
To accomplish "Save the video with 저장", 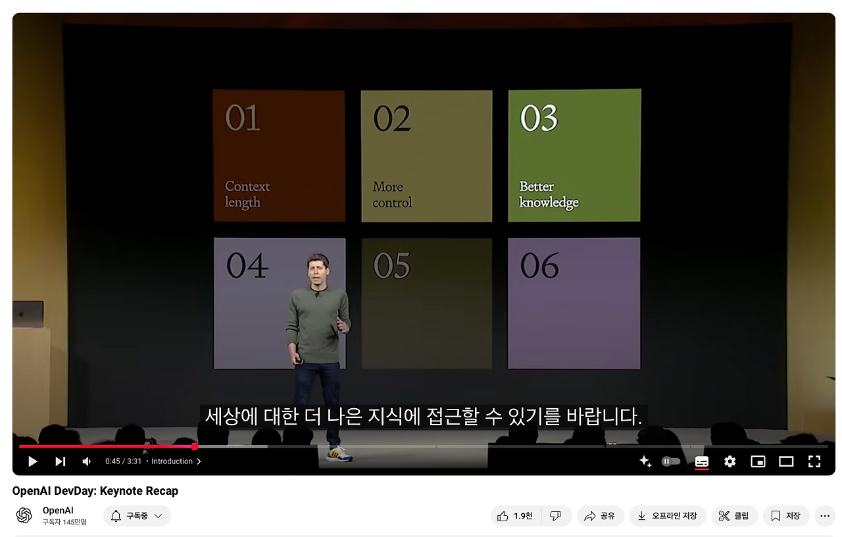I will tap(785, 516).
